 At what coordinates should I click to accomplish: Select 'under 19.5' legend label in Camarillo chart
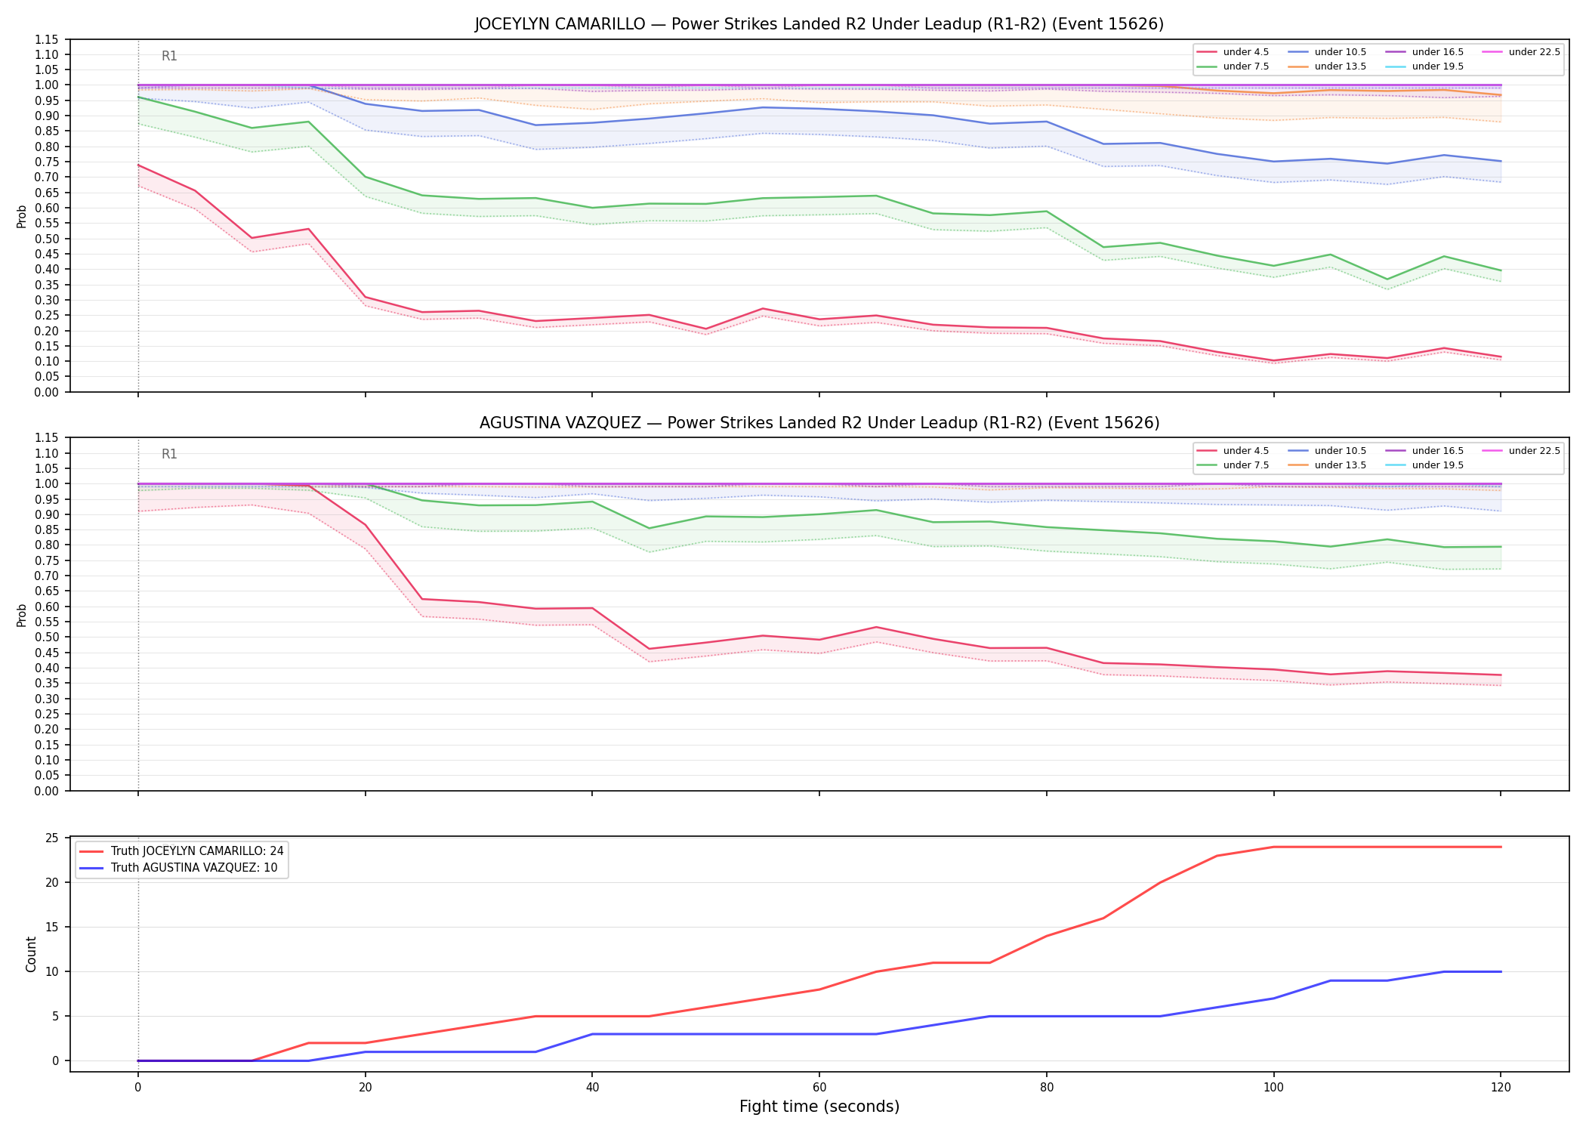[x=1438, y=66]
